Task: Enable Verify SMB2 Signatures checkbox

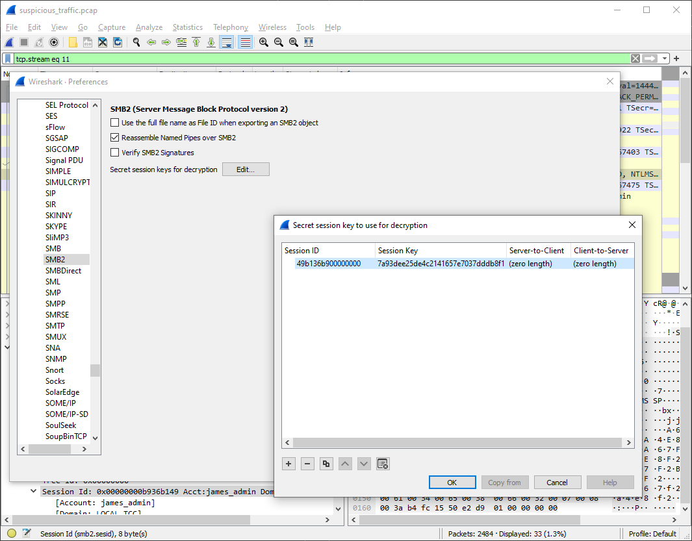Action: coord(115,153)
